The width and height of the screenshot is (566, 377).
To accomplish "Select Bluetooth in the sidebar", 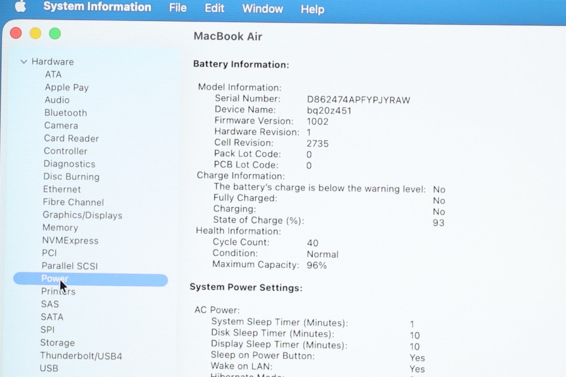I will click(x=66, y=113).
